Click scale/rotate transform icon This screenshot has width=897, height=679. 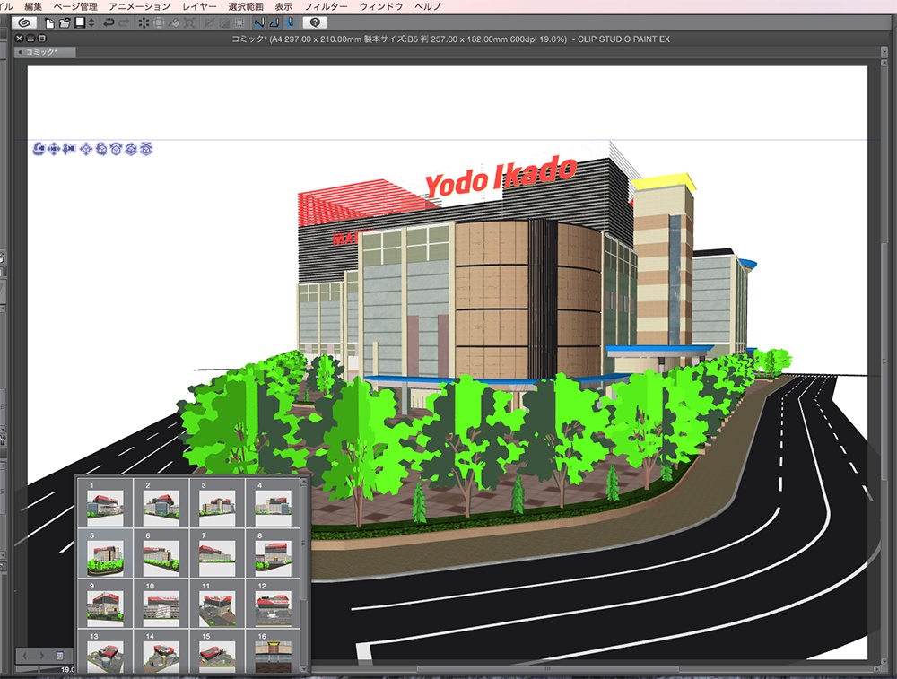[x=189, y=23]
